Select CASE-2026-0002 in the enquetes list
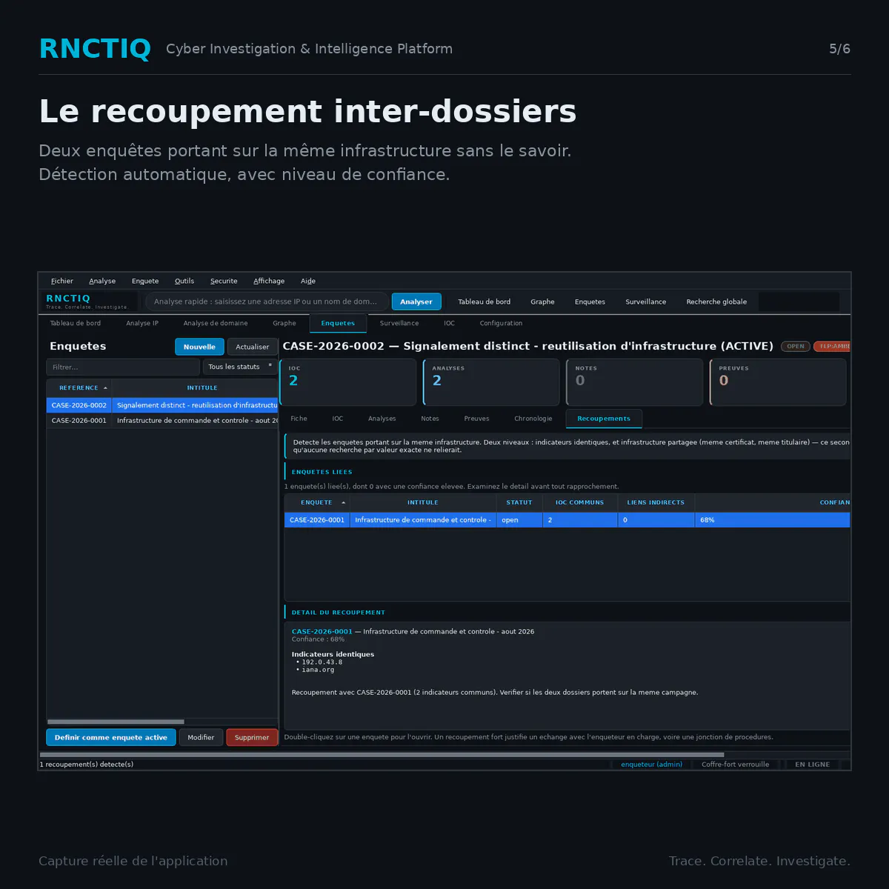Viewport: 889px width, 889px height. click(162, 405)
